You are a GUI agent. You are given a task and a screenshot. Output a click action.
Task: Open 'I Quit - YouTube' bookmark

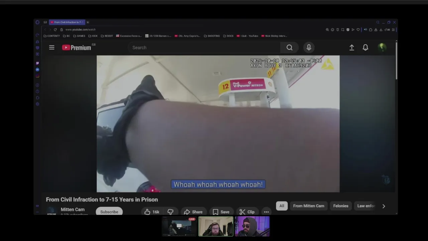coord(247,36)
